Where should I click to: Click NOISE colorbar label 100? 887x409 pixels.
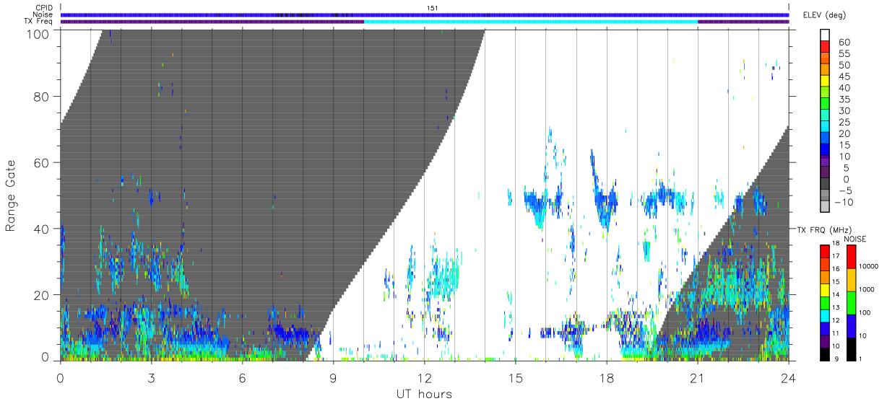(866, 313)
